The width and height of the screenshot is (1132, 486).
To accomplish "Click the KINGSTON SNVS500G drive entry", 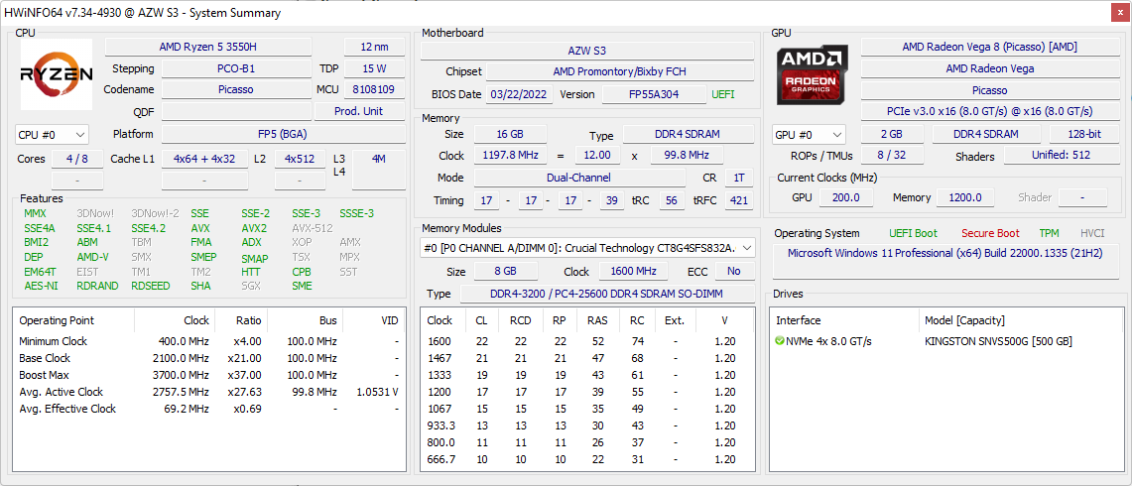I will point(998,341).
